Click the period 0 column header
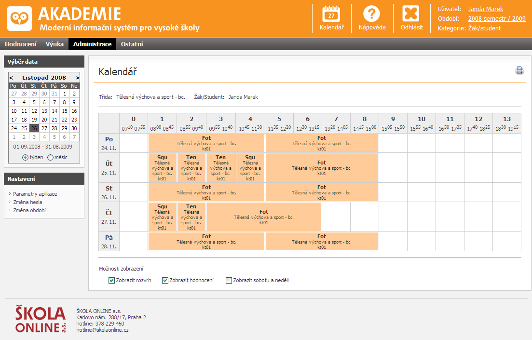The width and height of the screenshot is (532, 340). point(133,123)
